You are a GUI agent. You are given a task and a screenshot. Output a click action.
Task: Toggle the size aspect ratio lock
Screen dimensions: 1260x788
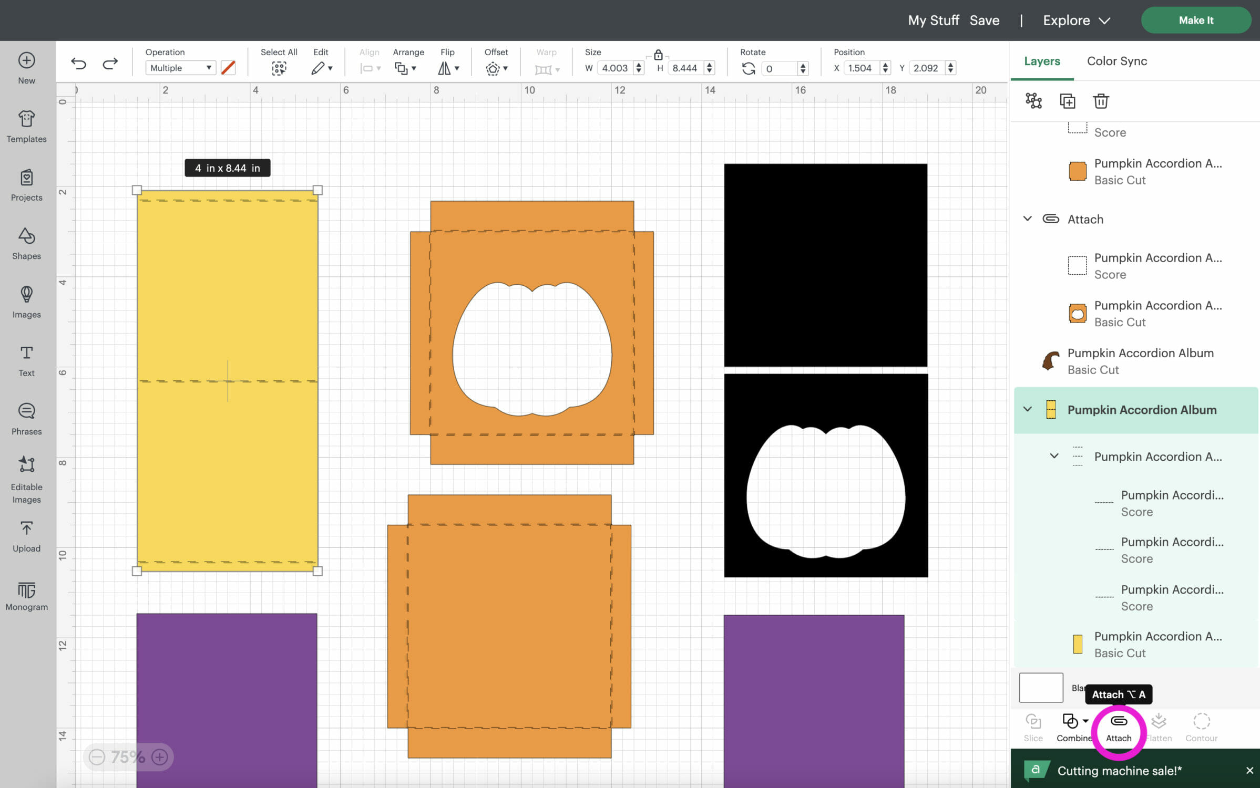coord(658,54)
